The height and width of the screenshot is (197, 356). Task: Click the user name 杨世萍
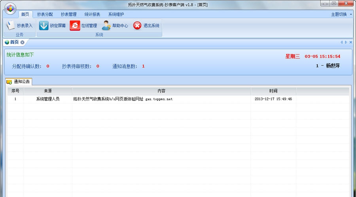[333, 66]
